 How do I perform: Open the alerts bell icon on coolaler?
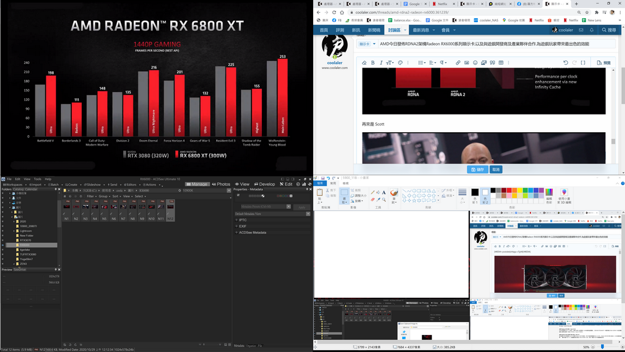[591, 30]
